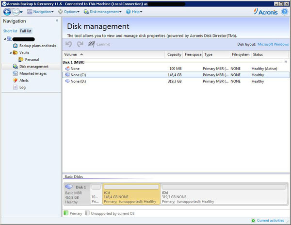Collapse the Disk 1 (MBR) group

[286, 62]
